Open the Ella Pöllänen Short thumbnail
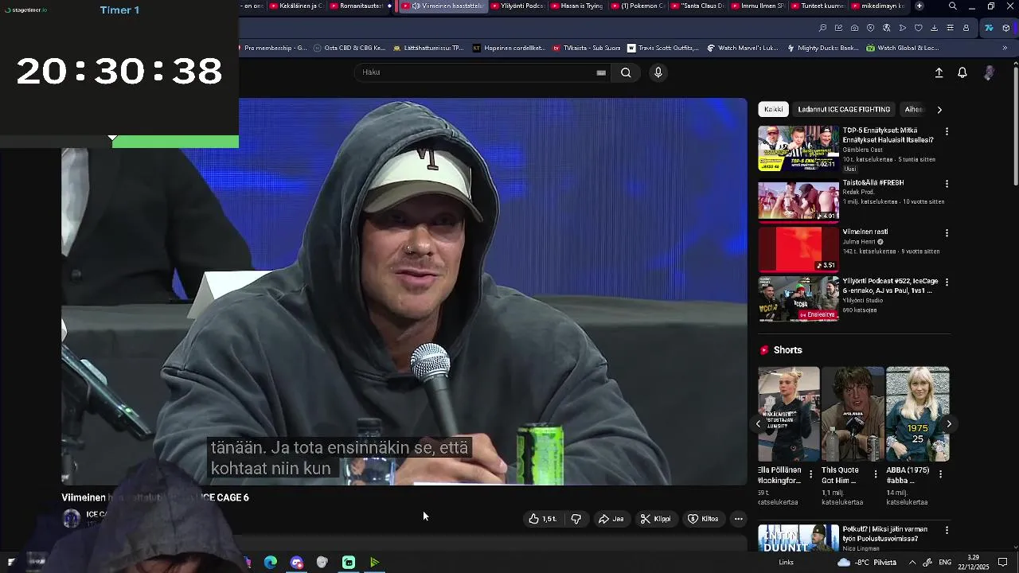This screenshot has height=573, width=1019. coord(789,414)
